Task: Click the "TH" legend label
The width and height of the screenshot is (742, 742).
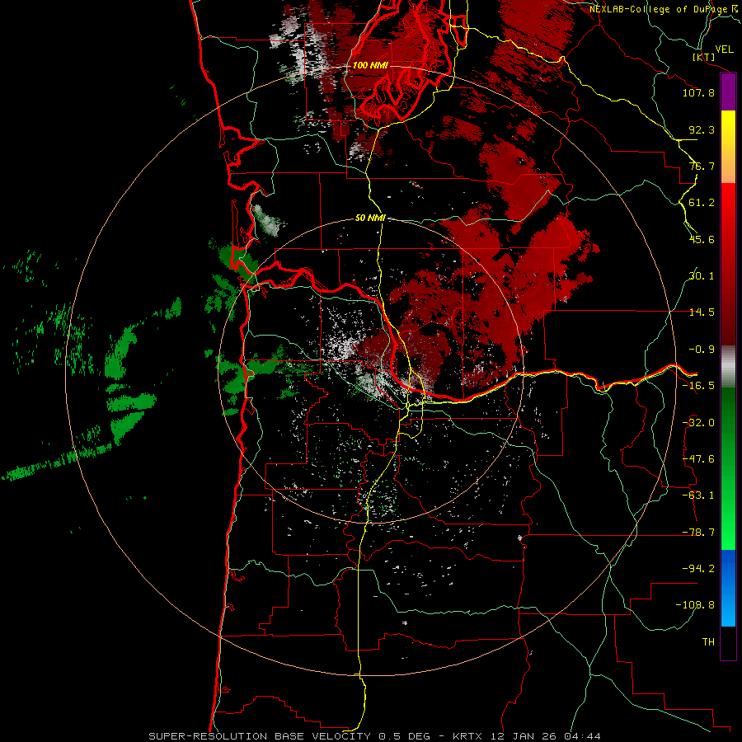Action: [x=708, y=642]
